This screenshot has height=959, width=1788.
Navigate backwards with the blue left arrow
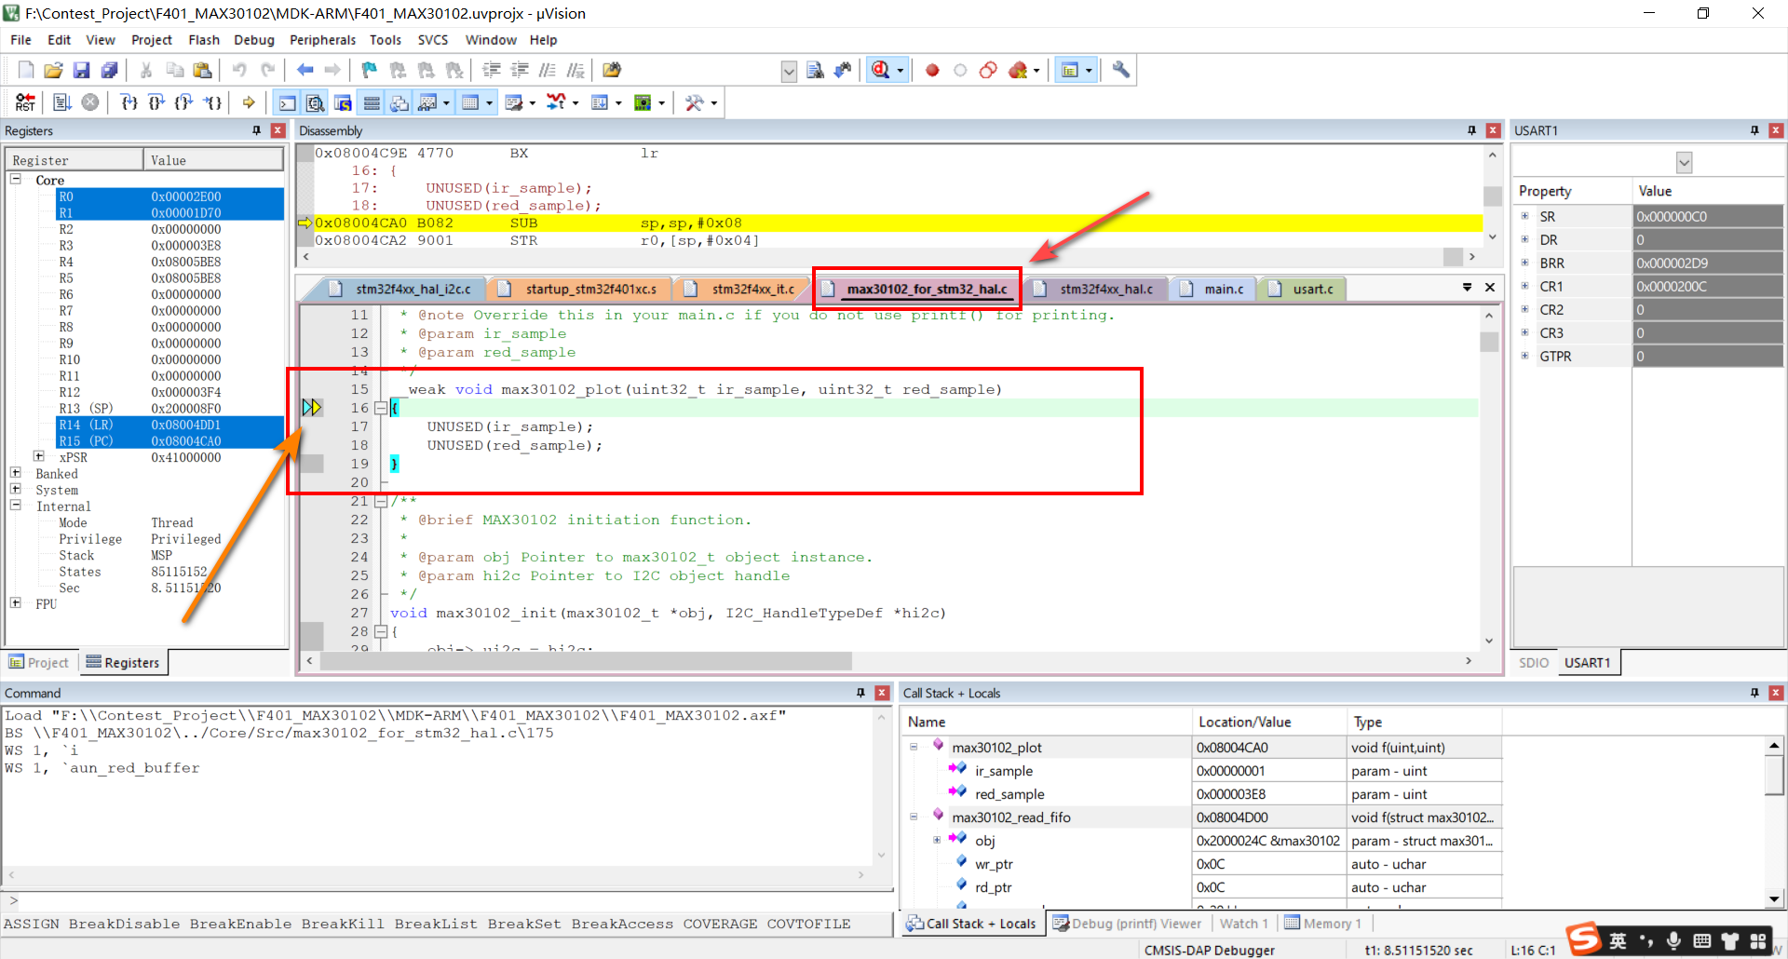pos(305,70)
